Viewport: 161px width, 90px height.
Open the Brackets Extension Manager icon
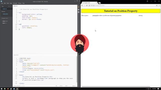(x=78, y=9)
